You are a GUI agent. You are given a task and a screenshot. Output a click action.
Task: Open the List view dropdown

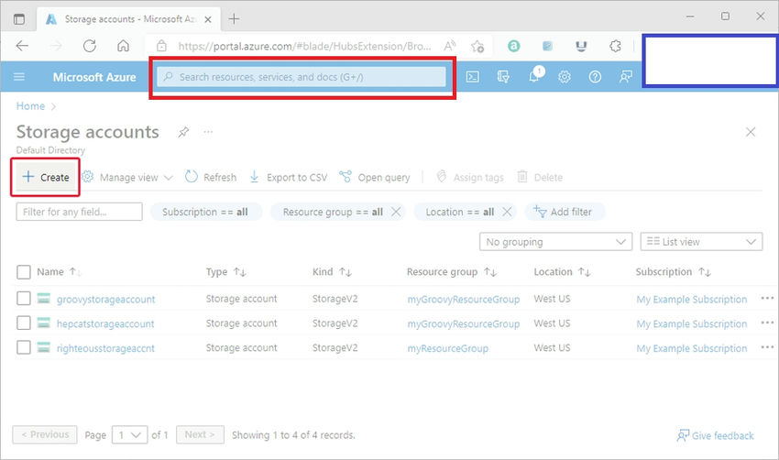(x=701, y=242)
